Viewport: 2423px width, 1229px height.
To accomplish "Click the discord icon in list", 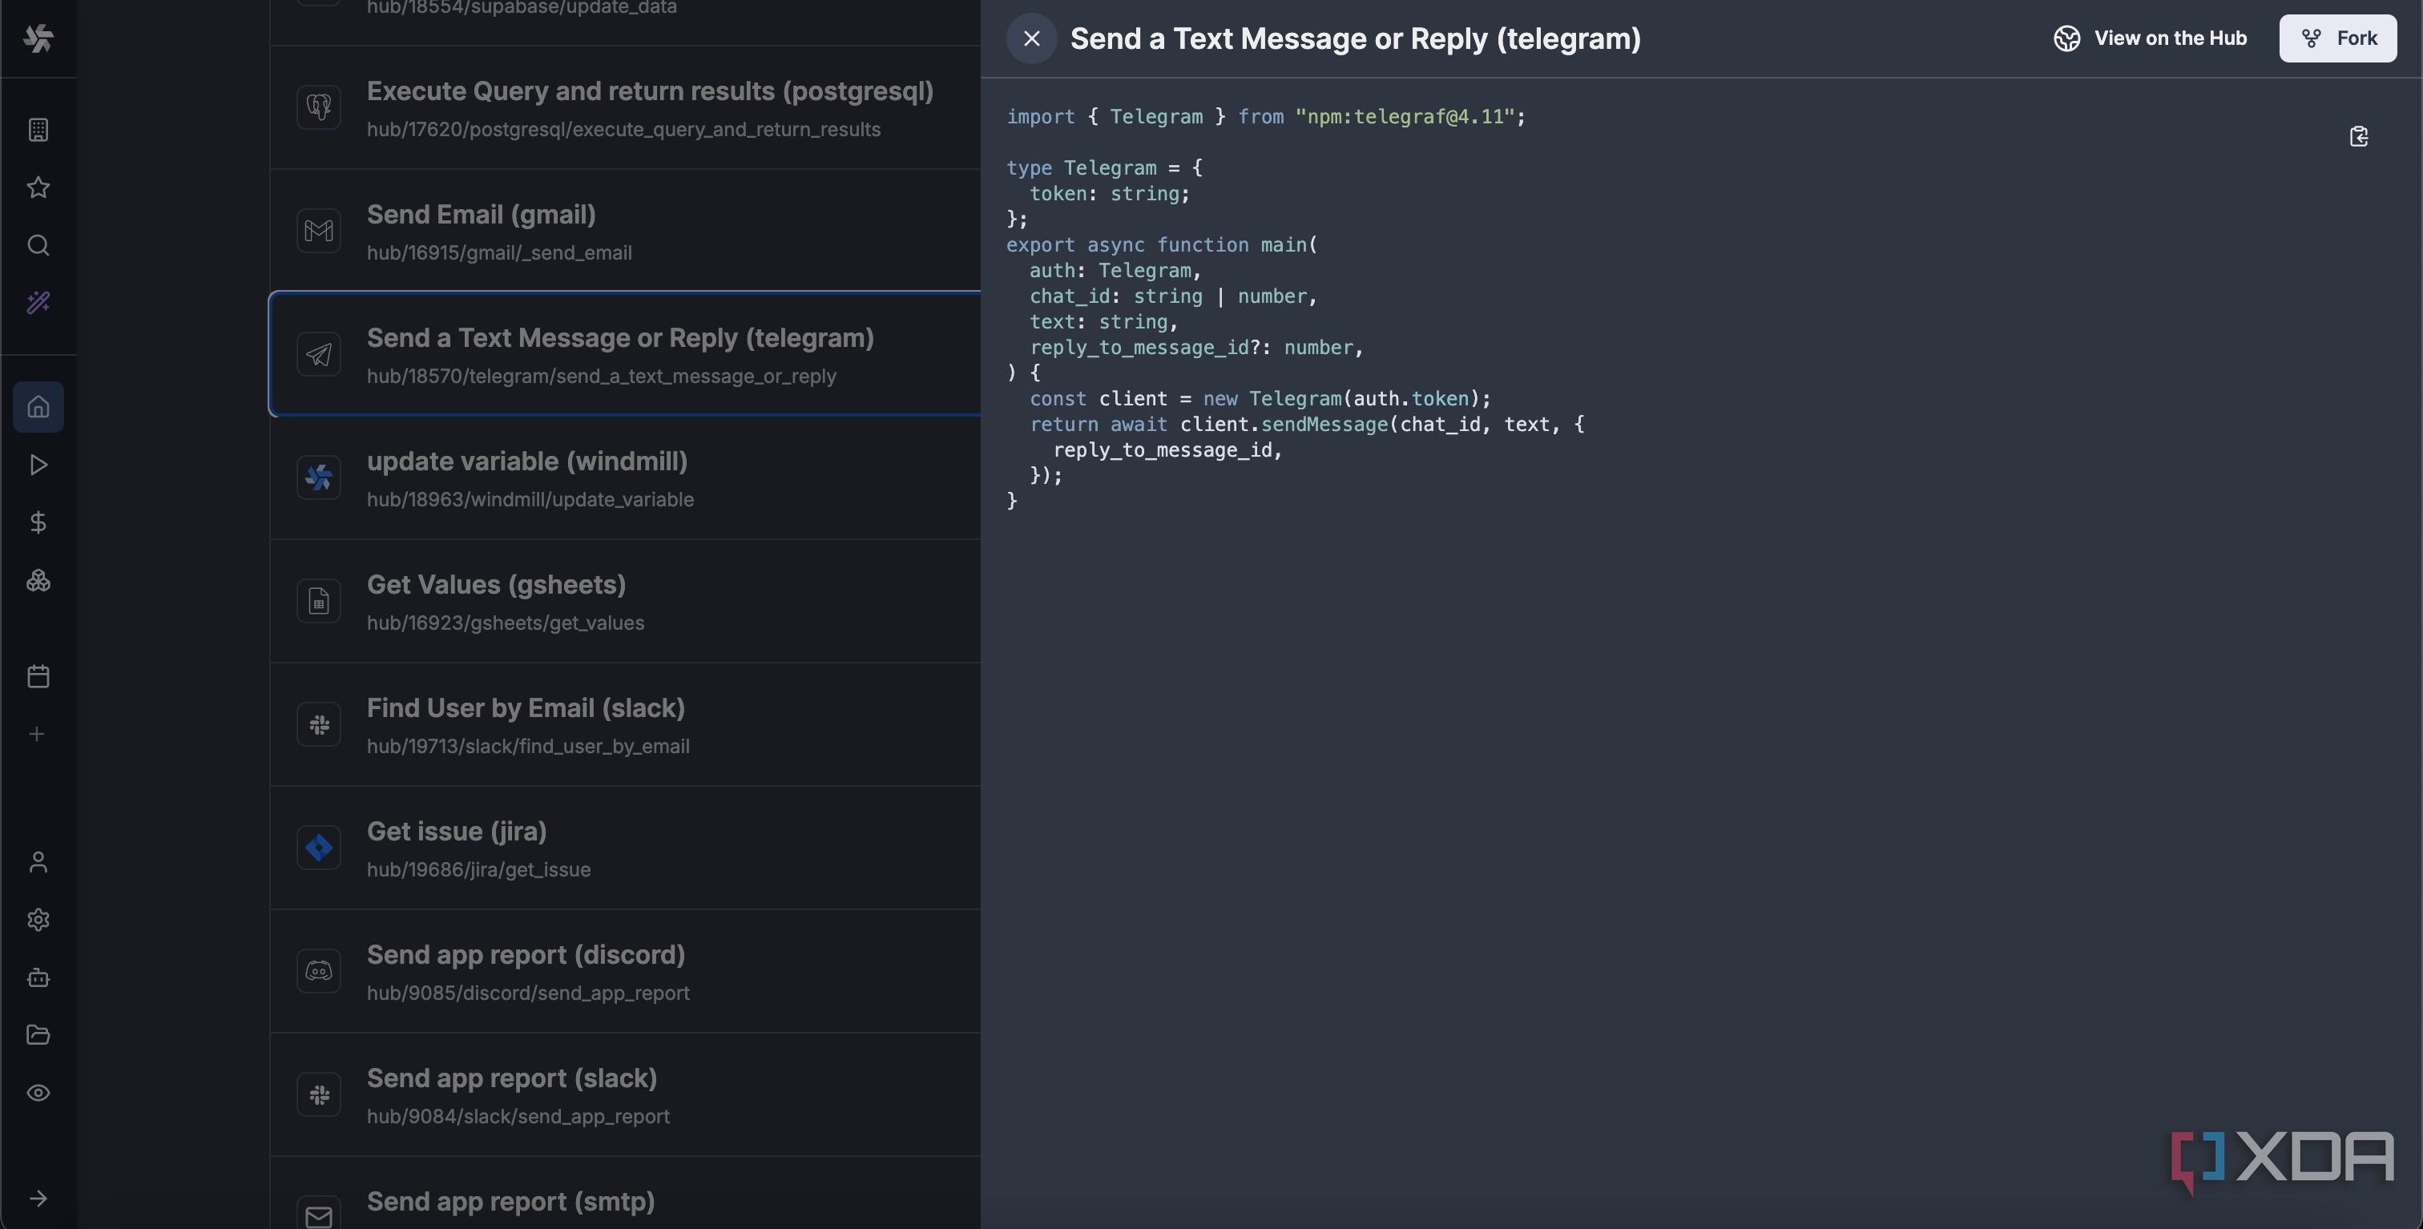I will (319, 970).
